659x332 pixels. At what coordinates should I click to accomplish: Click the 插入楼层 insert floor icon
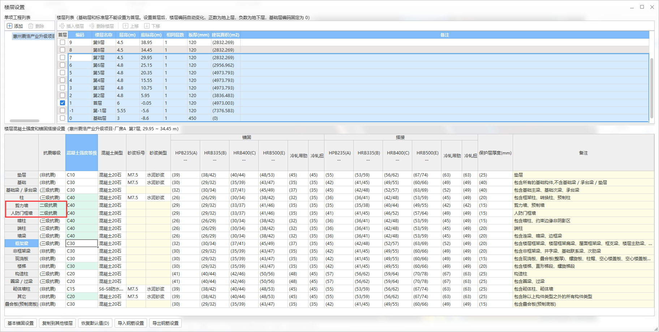click(62, 26)
